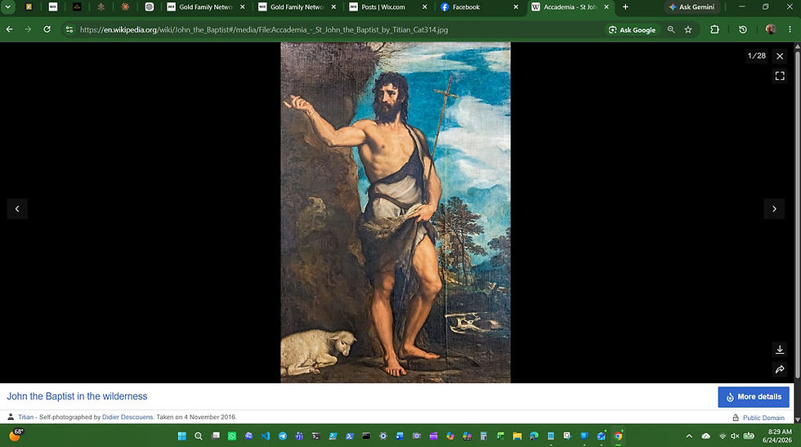The width and height of the screenshot is (801, 447).
Task: Open File Explorer from the taskbar
Action: coord(517,436)
